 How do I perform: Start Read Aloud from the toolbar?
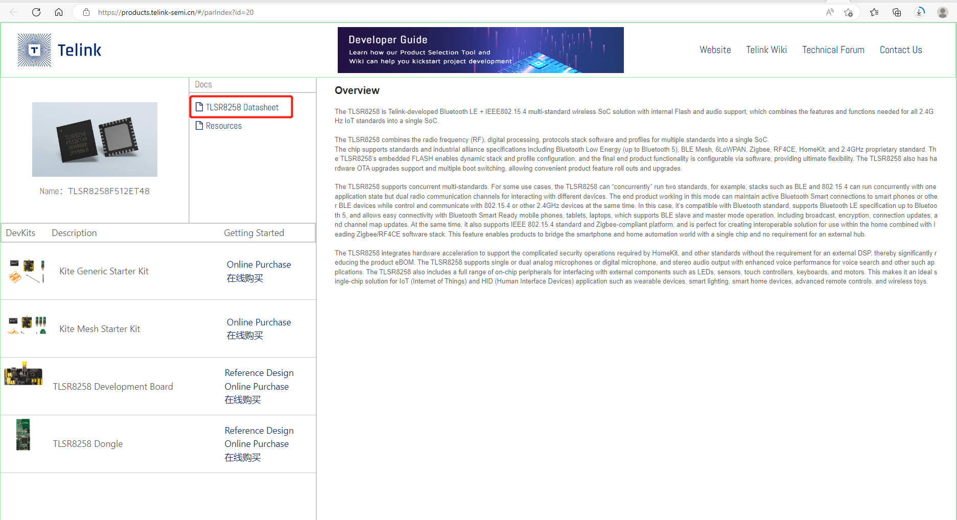click(x=829, y=12)
